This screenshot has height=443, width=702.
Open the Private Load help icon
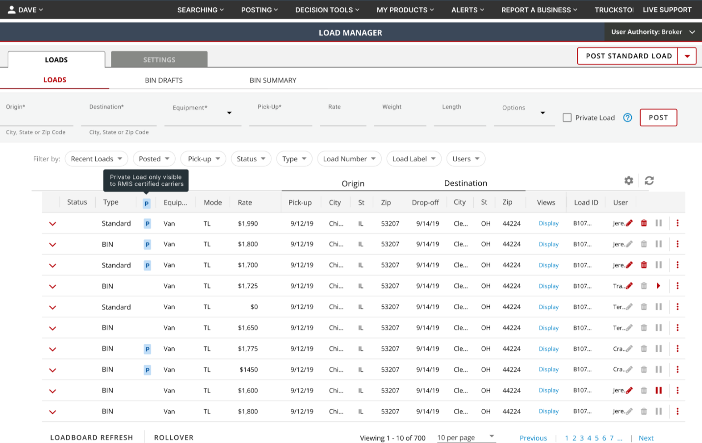click(x=627, y=118)
